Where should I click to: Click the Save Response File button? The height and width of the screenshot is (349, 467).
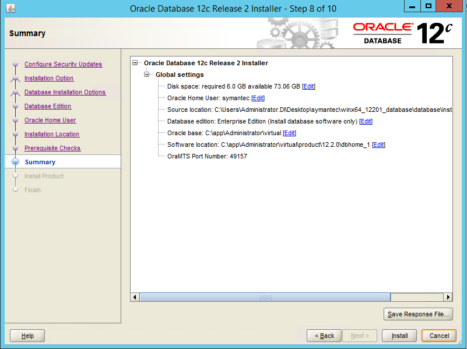click(x=418, y=314)
